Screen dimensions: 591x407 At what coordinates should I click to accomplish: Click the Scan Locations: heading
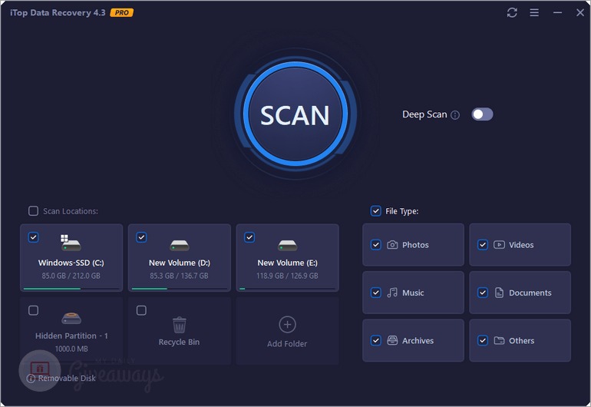pyautogui.click(x=71, y=211)
